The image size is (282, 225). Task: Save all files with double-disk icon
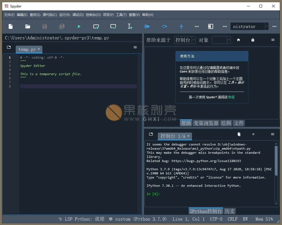tap(62, 27)
